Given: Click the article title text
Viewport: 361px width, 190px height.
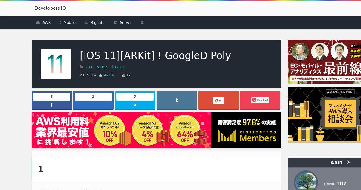Looking at the screenshot, I should point(155,55).
